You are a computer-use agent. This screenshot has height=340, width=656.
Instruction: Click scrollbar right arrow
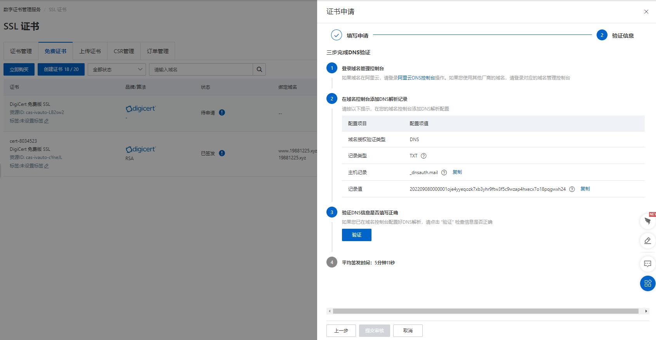[x=646, y=311]
